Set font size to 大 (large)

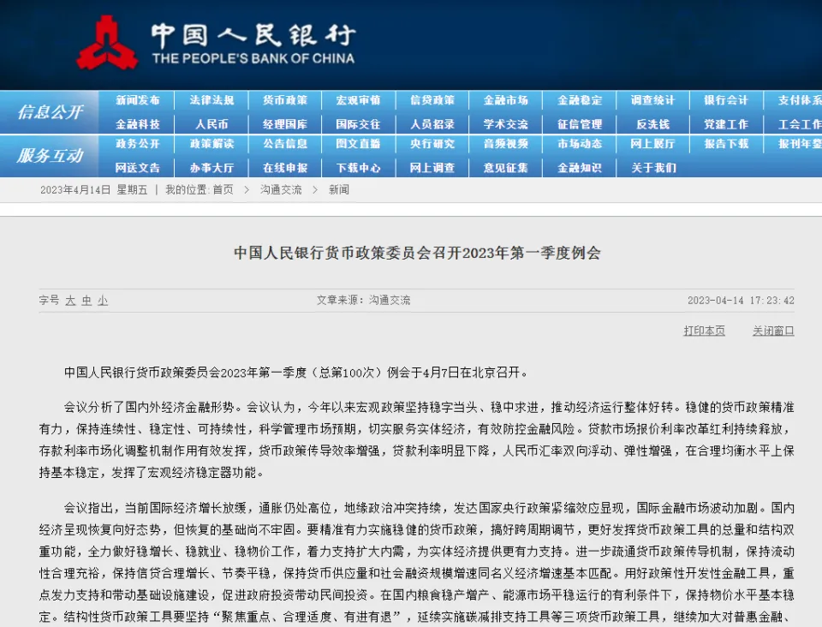coord(70,301)
